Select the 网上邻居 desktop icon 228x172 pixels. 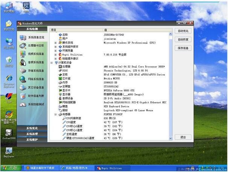tap(9, 44)
